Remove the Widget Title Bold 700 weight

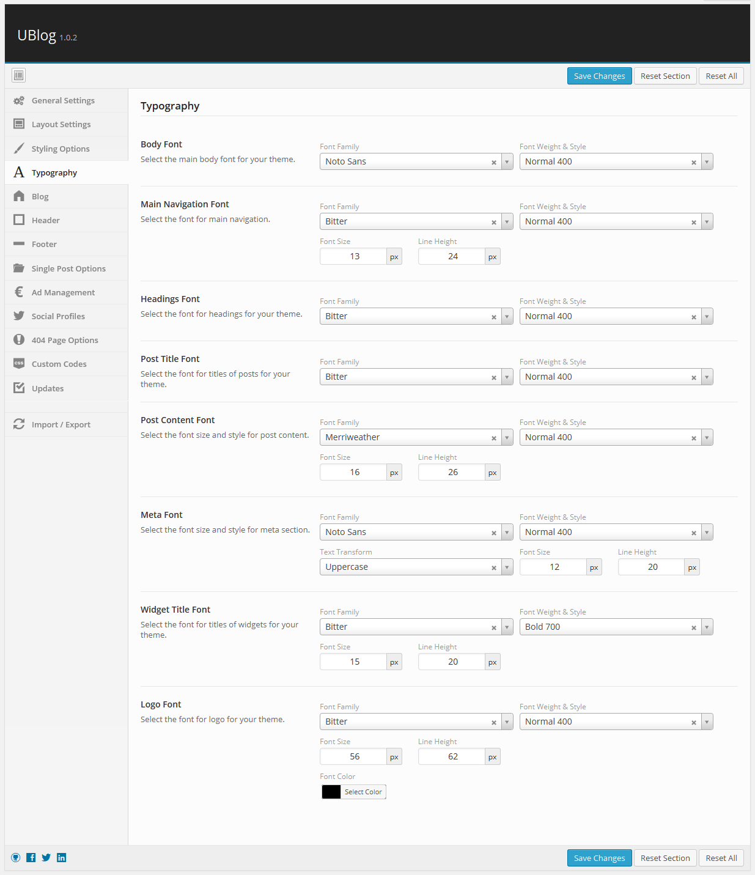coord(694,627)
